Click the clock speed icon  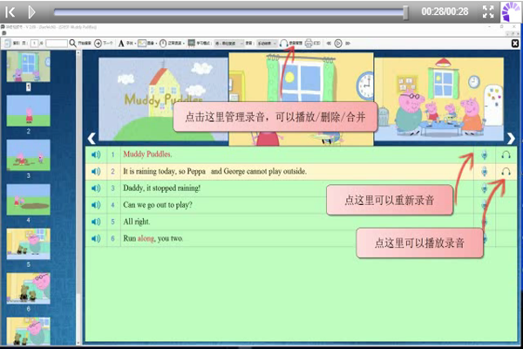pos(163,44)
